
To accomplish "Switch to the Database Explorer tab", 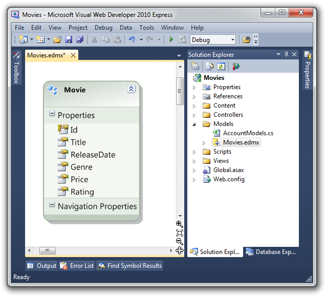I will pyautogui.click(x=271, y=252).
